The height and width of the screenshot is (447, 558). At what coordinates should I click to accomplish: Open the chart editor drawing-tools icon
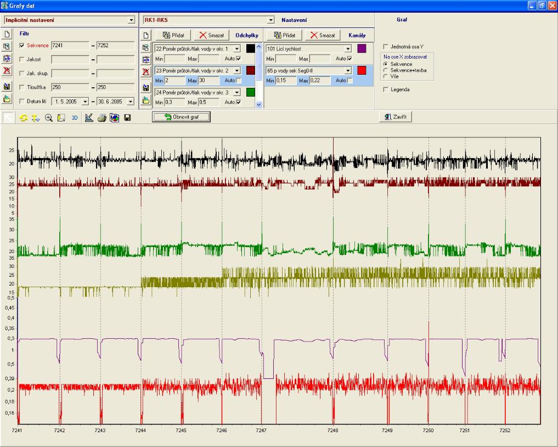(x=89, y=118)
